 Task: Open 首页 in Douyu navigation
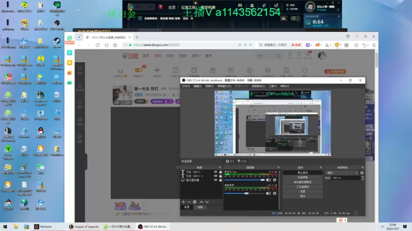(146, 56)
